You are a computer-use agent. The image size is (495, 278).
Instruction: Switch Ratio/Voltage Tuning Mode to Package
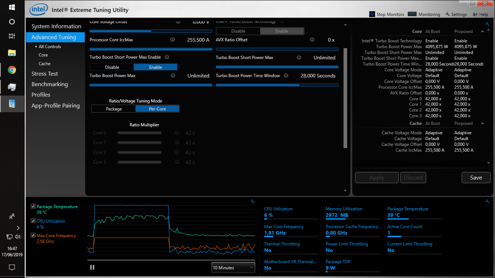coord(114,109)
